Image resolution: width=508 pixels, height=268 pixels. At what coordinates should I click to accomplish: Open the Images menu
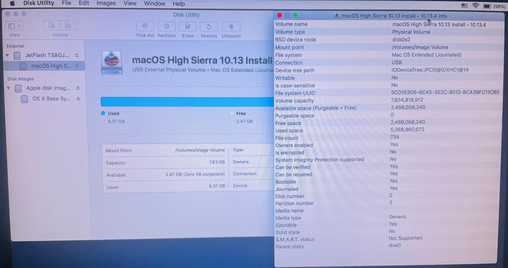click(x=106, y=4)
